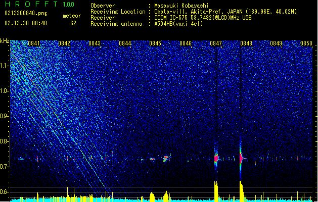Click the A504HB(yagi 4el) antenna value

click(x=178, y=24)
